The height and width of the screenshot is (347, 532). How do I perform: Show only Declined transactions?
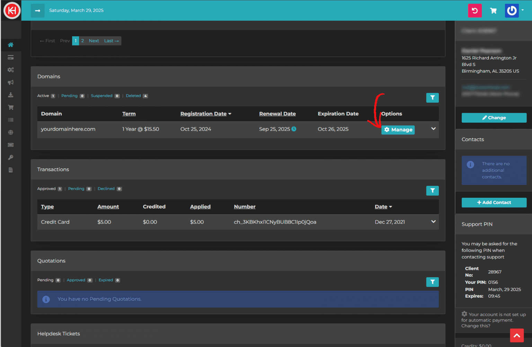coord(106,189)
